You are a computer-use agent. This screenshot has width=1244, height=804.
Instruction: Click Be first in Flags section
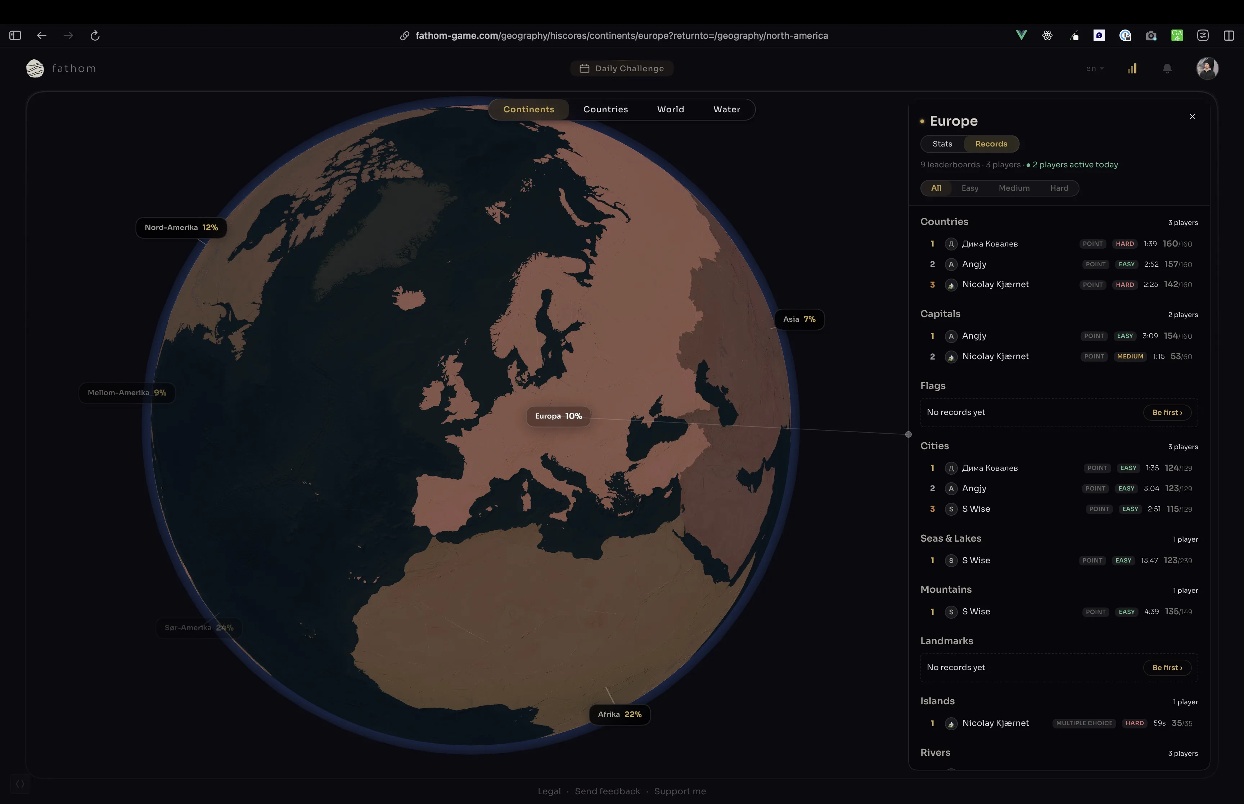pyautogui.click(x=1167, y=412)
